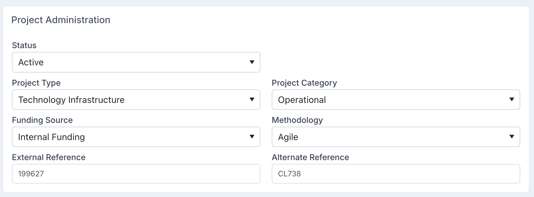Image resolution: width=534 pixels, height=197 pixels.
Task: Click the External Reference label
Action: (x=49, y=157)
